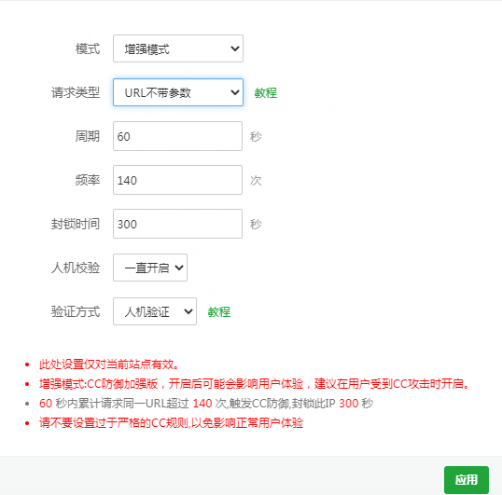Click the green 应用 button

tap(467, 480)
